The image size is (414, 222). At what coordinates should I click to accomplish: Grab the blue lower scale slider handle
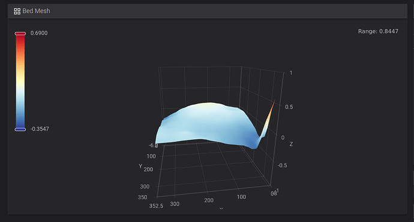pos(20,129)
